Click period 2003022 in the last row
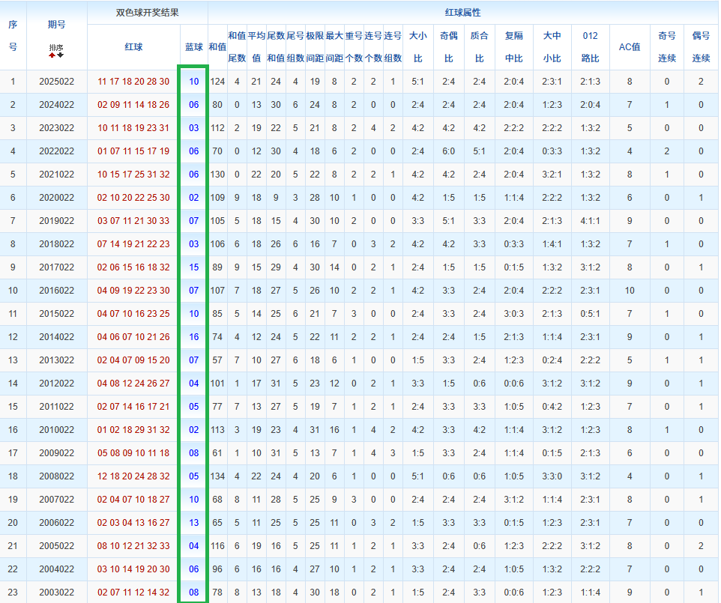Image resolution: width=721 pixels, height=603 pixels. tap(58, 591)
